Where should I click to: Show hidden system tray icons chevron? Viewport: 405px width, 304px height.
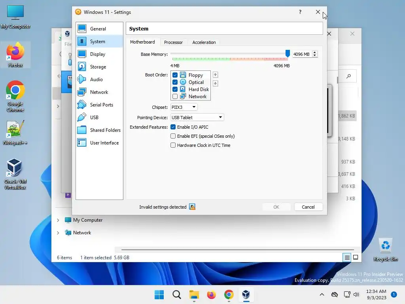coord(322,294)
